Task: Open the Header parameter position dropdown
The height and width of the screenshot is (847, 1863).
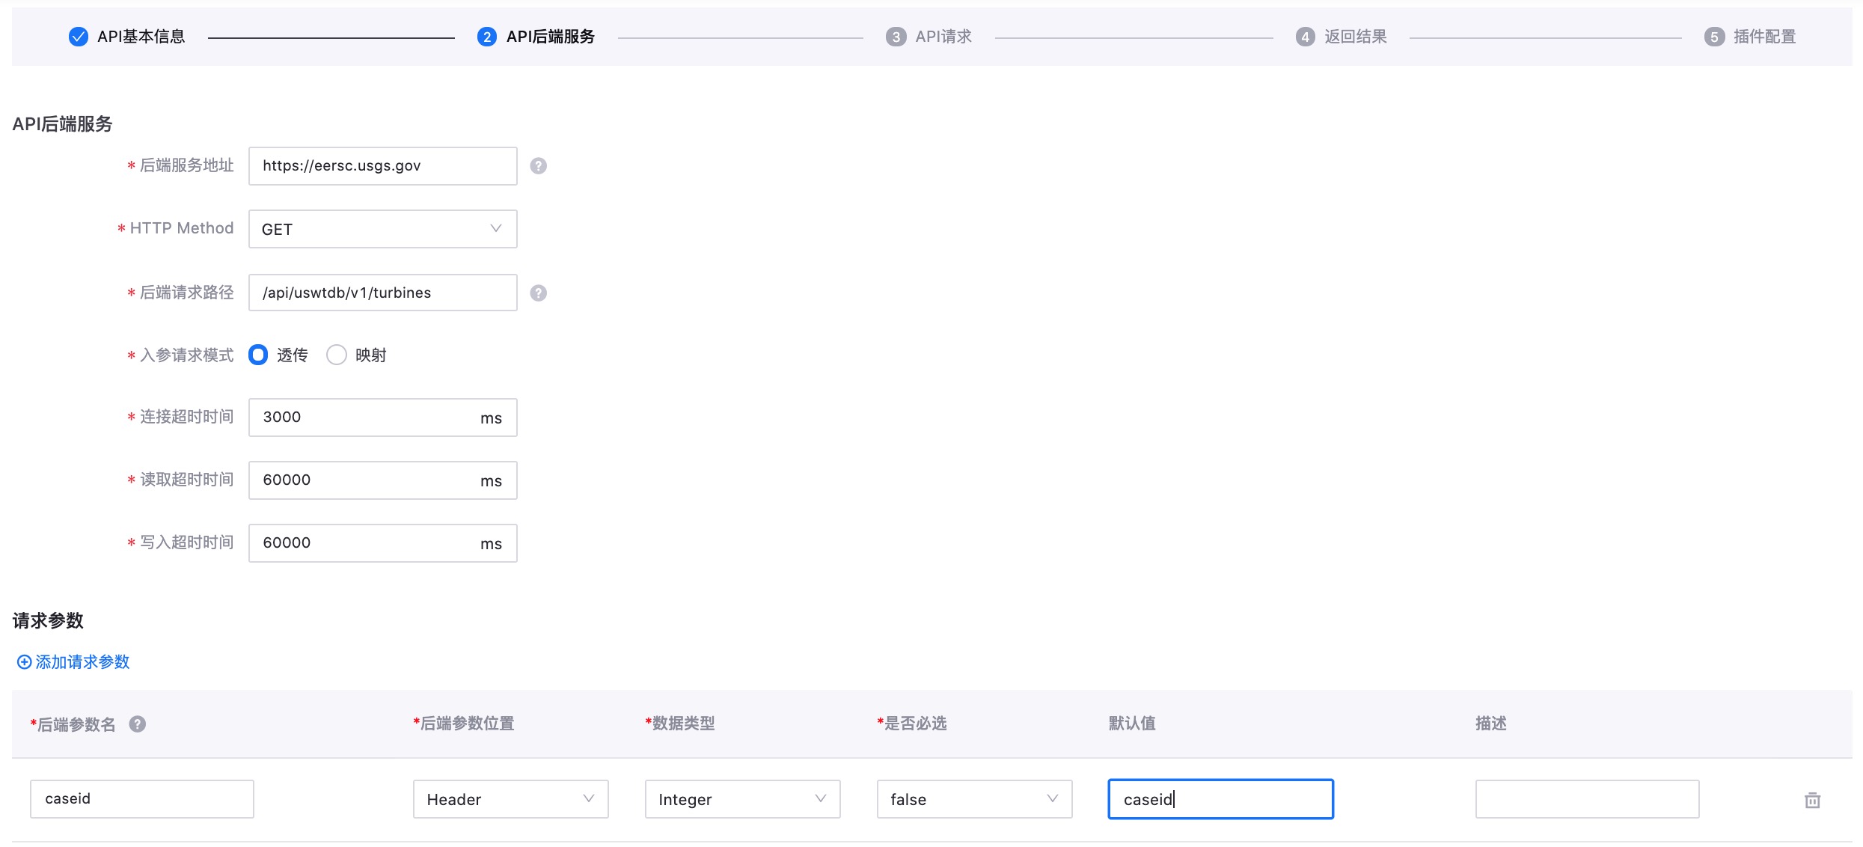Action: tap(510, 799)
